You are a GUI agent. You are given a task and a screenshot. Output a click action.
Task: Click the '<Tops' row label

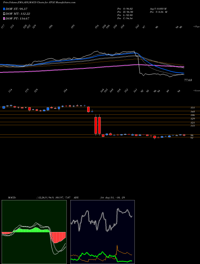(x=196, y=27)
